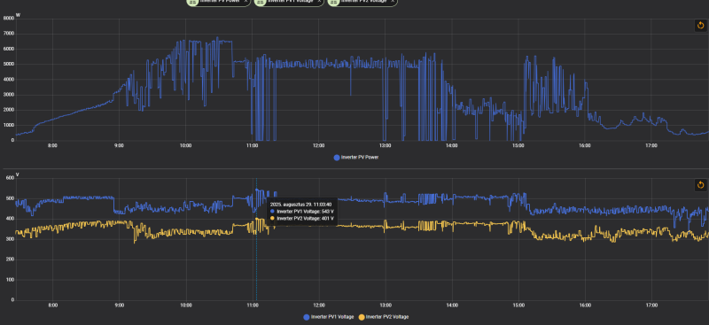
Task: Click the '3000' label on the power axis
Action: pyautogui.click(x=9, y=95)
